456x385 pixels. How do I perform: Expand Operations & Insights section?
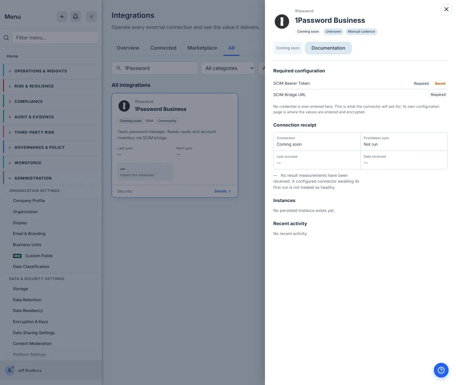click(51, 71)
